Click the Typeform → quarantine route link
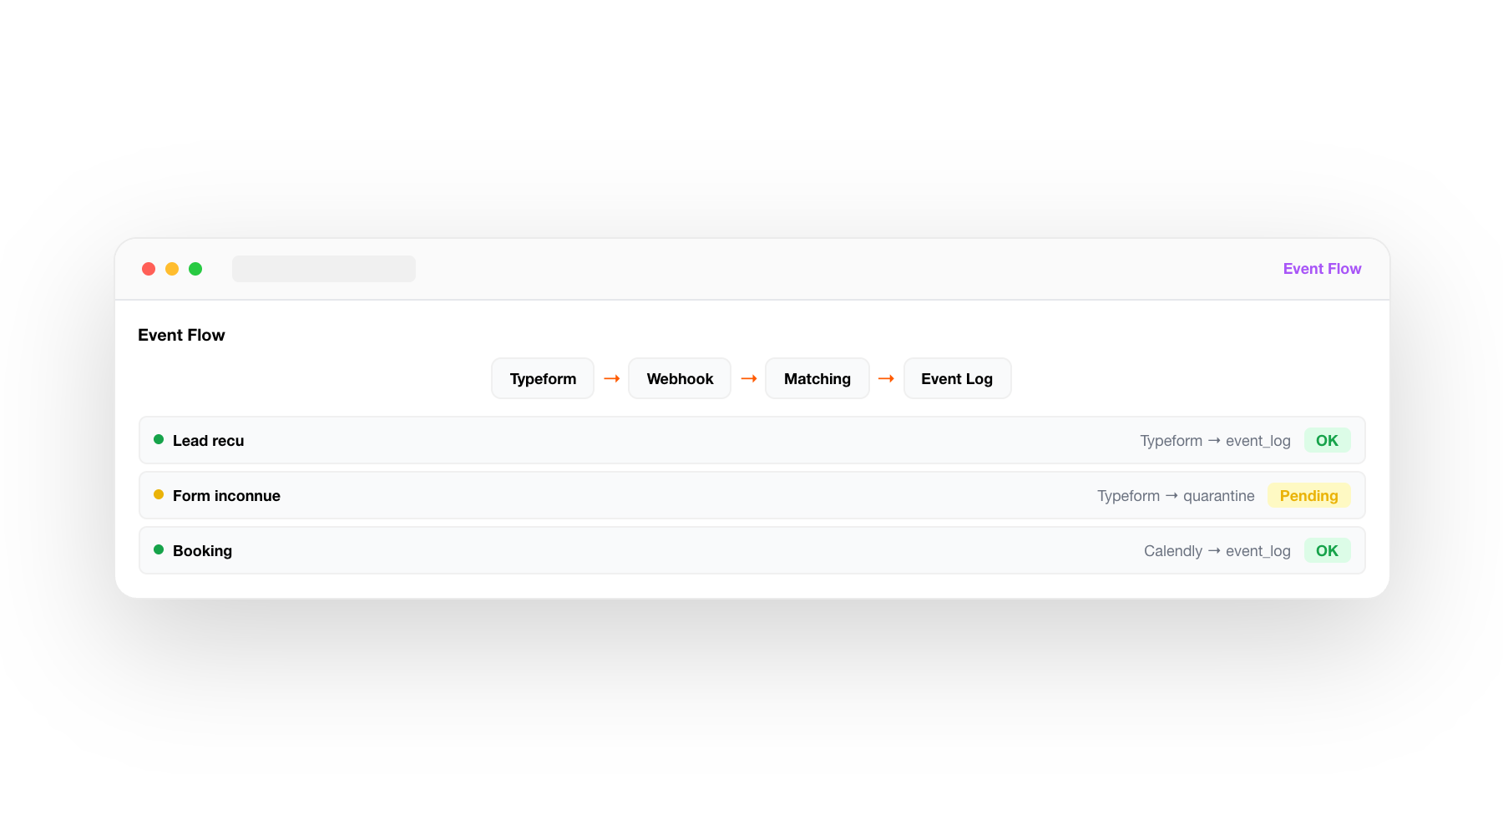Image resolution: width=1503 pixels, height=835 pixels. click(1176, 495)
